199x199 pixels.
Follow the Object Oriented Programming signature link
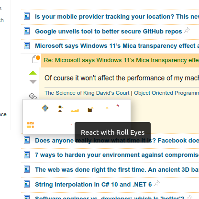pos(166,93)
